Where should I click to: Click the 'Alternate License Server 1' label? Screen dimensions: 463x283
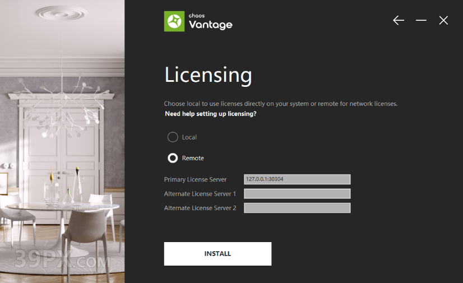click(200, 194)
